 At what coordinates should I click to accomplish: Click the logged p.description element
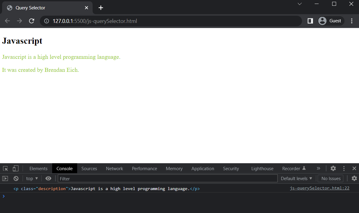[106, 189]
